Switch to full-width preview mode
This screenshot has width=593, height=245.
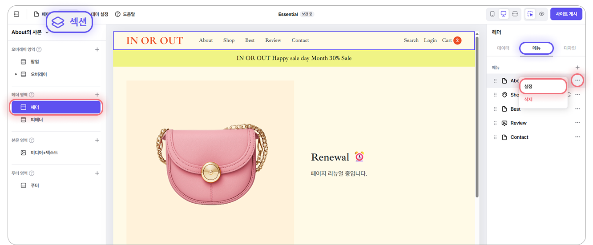[515, 14]
